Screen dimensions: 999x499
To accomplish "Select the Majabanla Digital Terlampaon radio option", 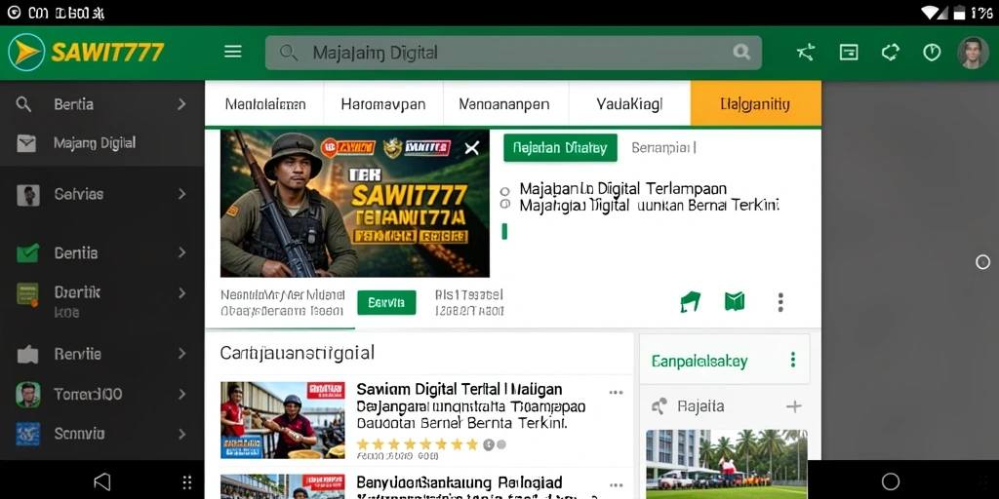I will [x=505, y=191].
